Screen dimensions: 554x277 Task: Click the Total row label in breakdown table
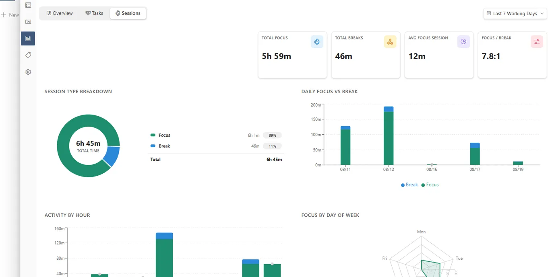(155, 160)
